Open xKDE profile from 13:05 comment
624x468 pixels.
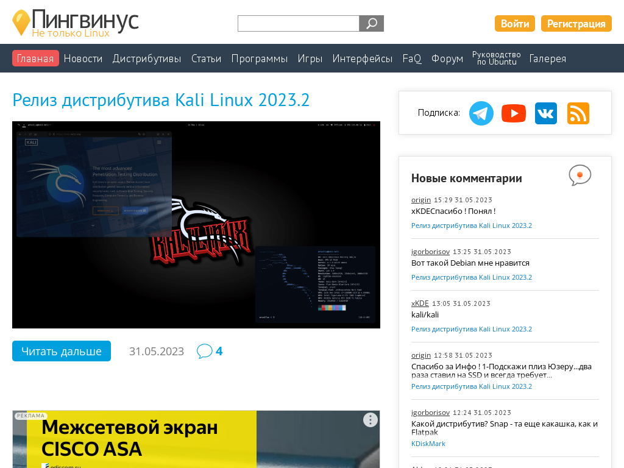click(420, 303)
